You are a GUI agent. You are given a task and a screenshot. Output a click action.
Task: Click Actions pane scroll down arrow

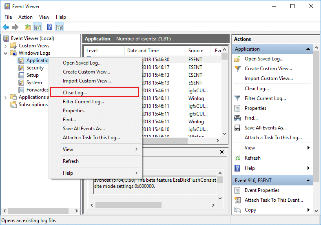(x=316, y=211)
